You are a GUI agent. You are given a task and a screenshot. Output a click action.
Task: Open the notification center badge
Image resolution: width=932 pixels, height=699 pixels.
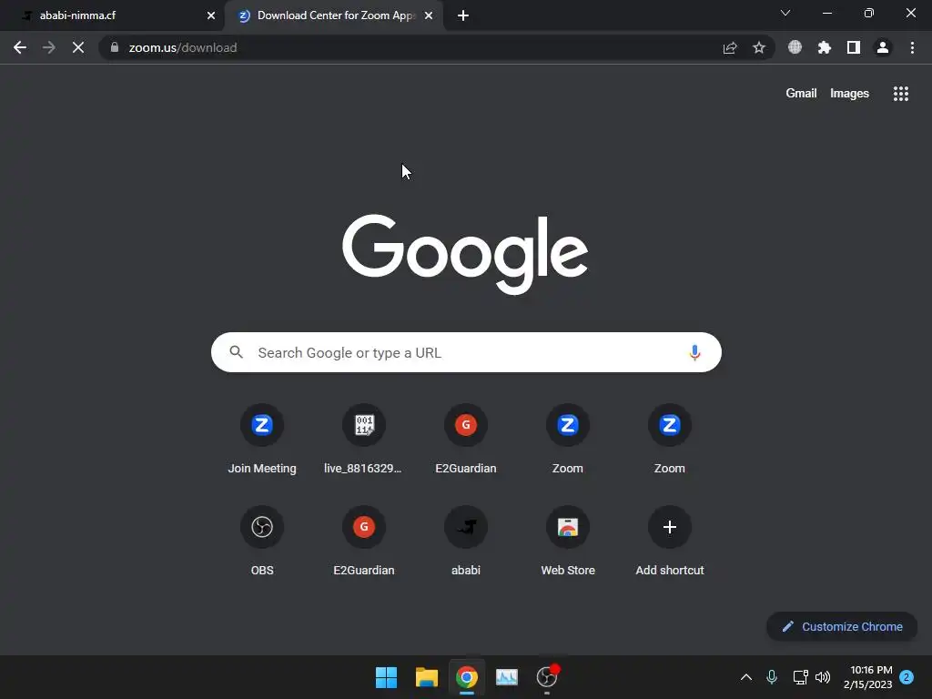coord(907,677)
